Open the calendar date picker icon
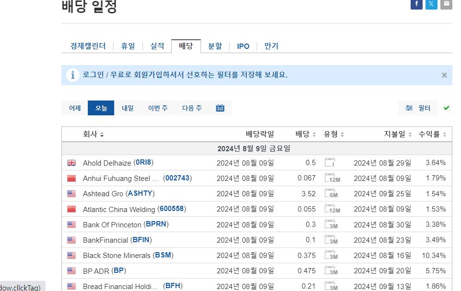 [220, 108]
